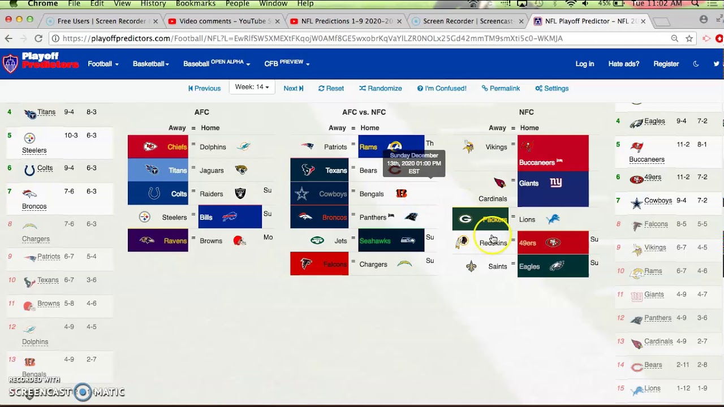Click the 49ers logo in matchups
The height and width of the screenshot is (407, 724).
point(553,243)
